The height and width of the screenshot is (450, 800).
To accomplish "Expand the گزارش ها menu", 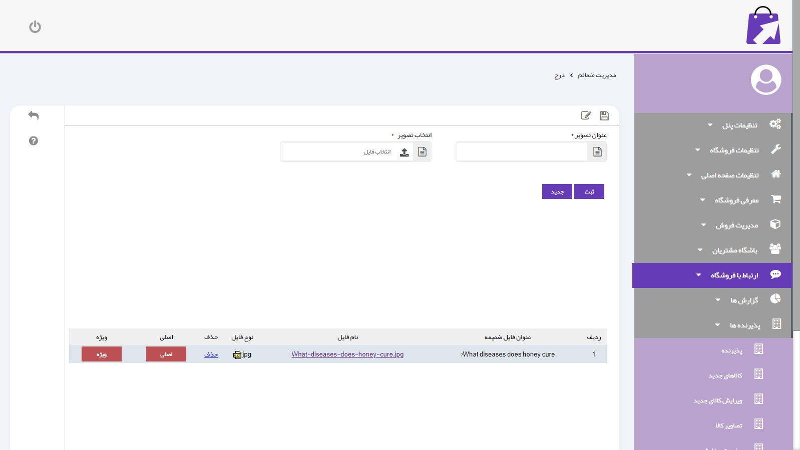I will pos(744,300).
